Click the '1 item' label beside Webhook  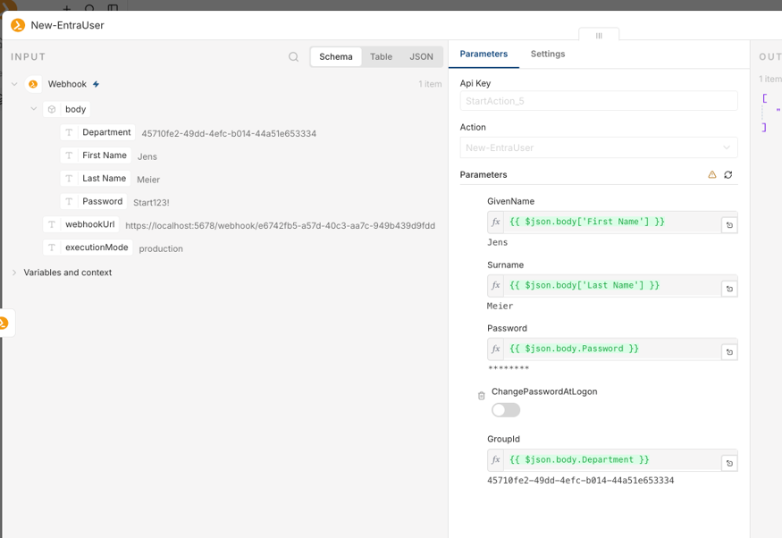(x=430, y=84)
